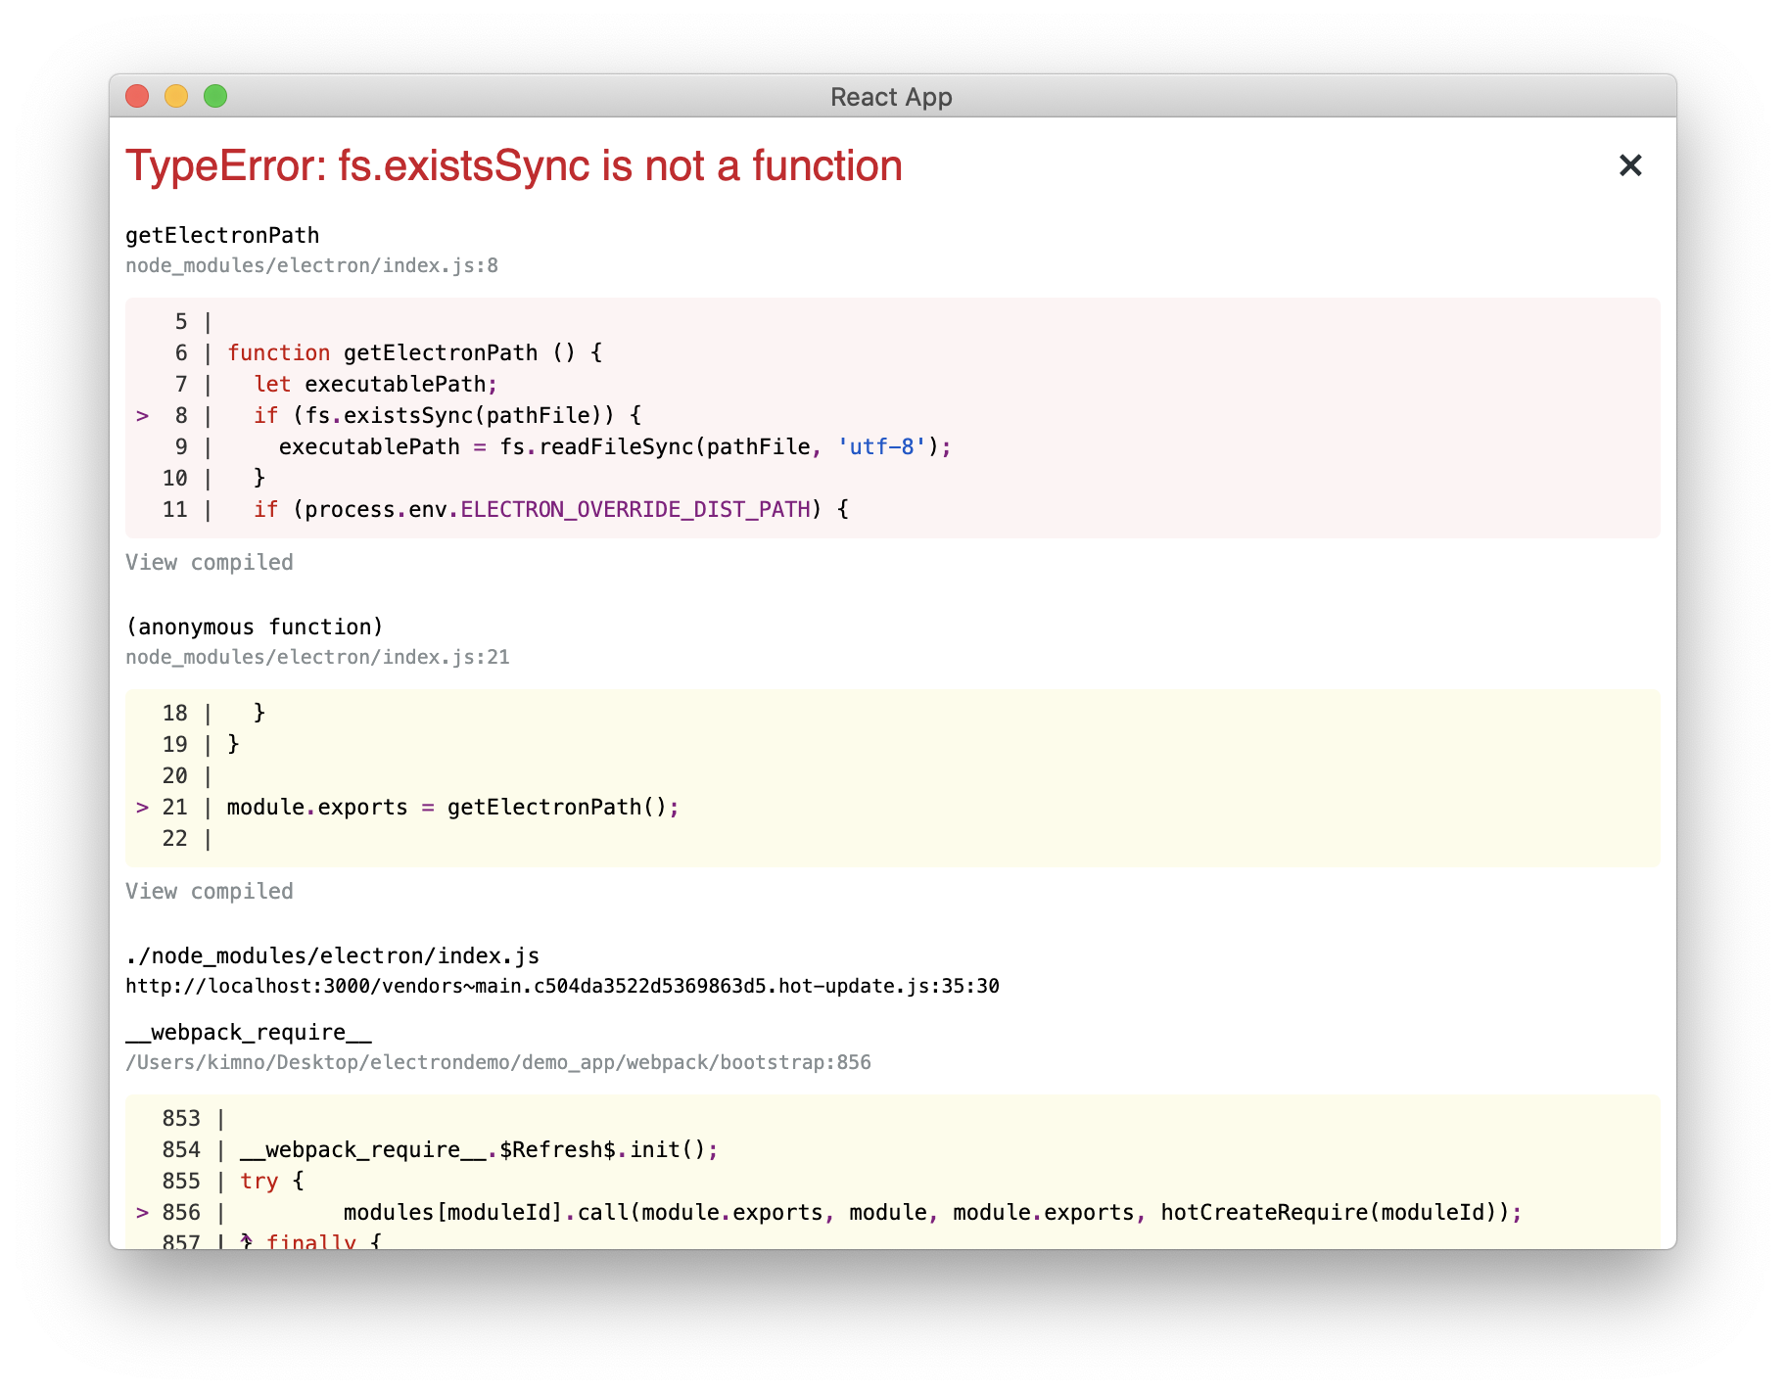The image size is (1786, 1394).
Task: Select the TypeError error heading text
Action: 514,165
